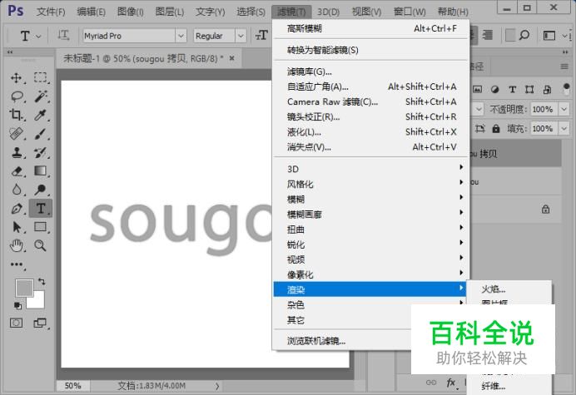Open the workspace layout switcher
This screenshot has width=576, height=395.
549,36
